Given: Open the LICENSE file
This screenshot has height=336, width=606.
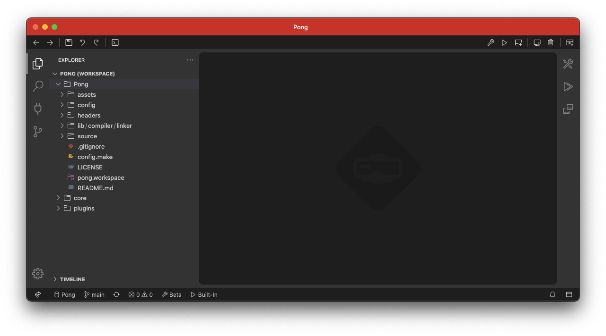Looking at the screenshot, I should tap(124, 167).
